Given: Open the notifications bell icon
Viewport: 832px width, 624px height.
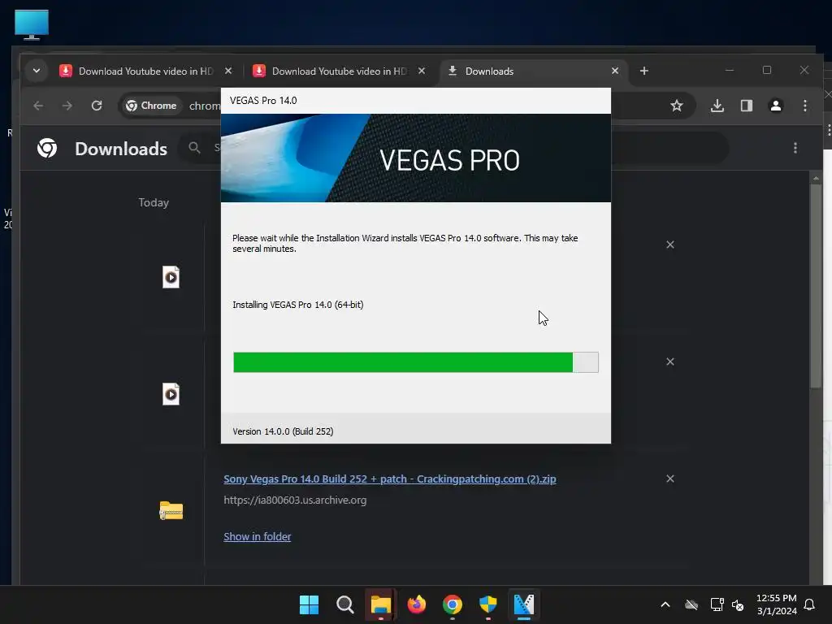Looking at the screenshot, I should click(810, 604).
